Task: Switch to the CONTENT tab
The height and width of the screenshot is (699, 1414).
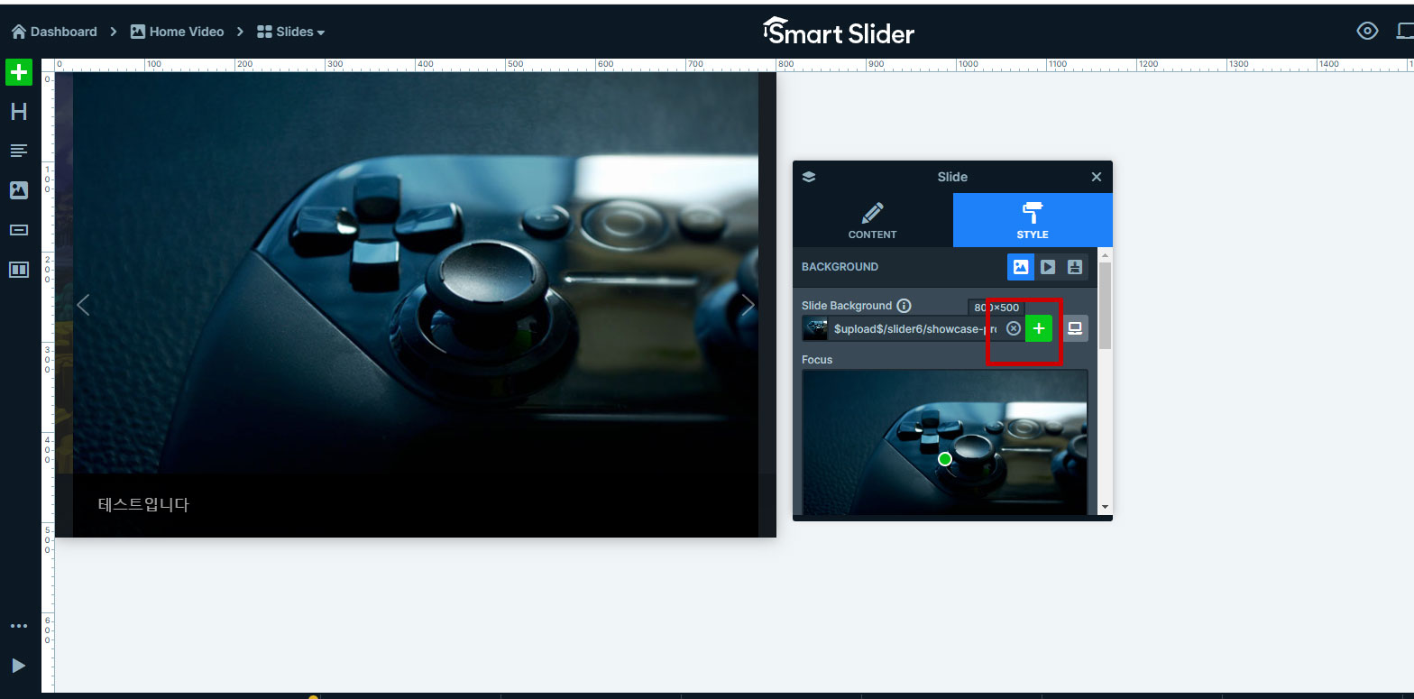Action: [873, 220]
